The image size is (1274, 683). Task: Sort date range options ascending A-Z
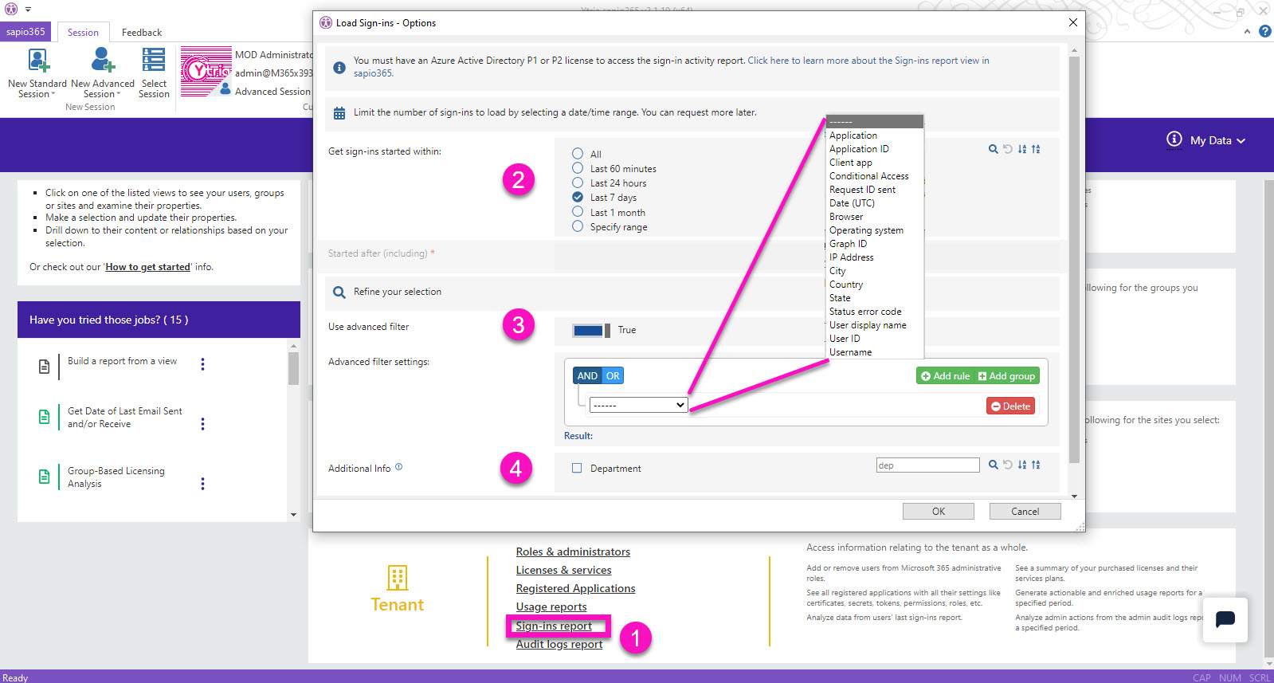click(1022, 149)
